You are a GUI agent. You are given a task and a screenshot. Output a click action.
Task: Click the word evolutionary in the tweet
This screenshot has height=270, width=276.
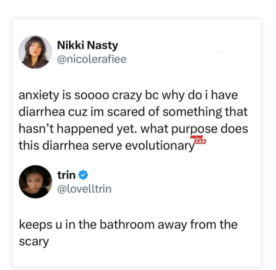160,146
